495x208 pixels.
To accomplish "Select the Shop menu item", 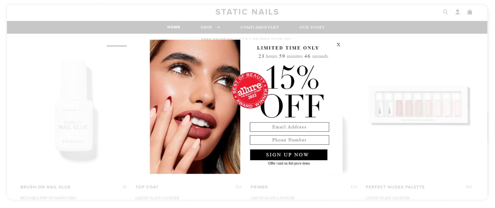I will [207, 27].
